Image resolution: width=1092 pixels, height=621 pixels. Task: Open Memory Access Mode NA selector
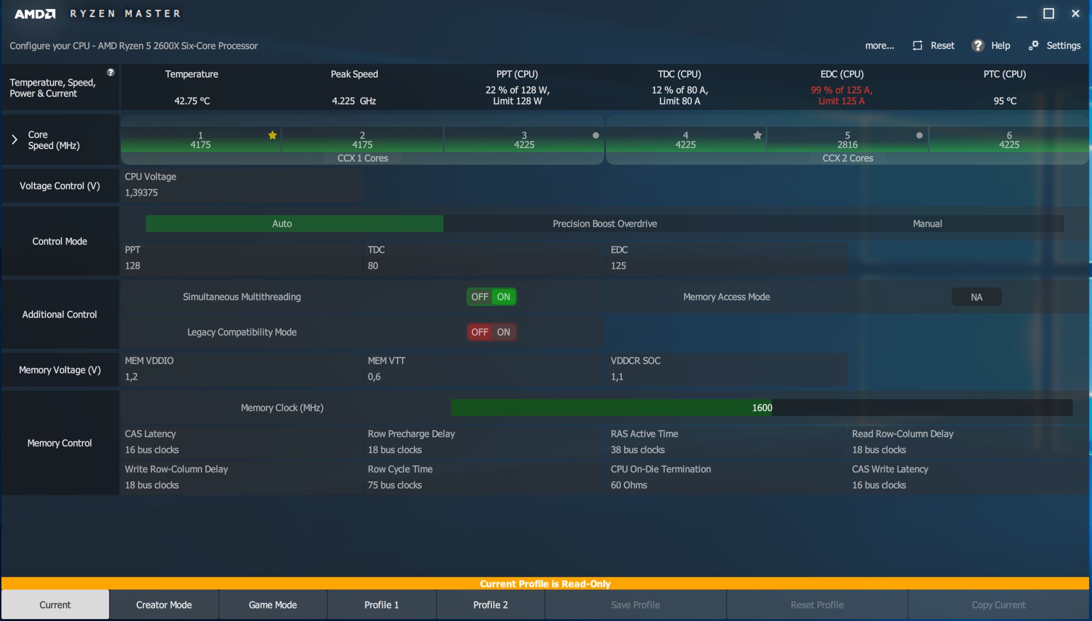[x=976, y=297]
